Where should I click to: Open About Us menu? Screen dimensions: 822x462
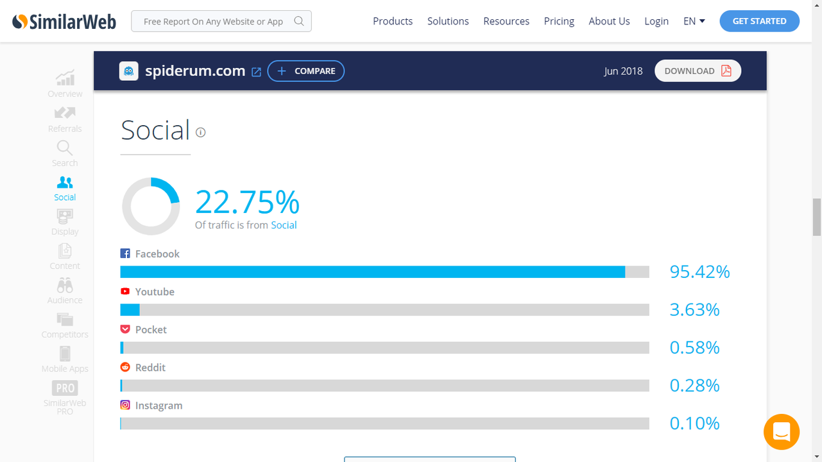click(609, 21)
